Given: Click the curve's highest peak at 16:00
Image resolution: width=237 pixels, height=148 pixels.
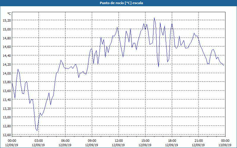Looking at the screenshot, I should (x=154, y=18).
